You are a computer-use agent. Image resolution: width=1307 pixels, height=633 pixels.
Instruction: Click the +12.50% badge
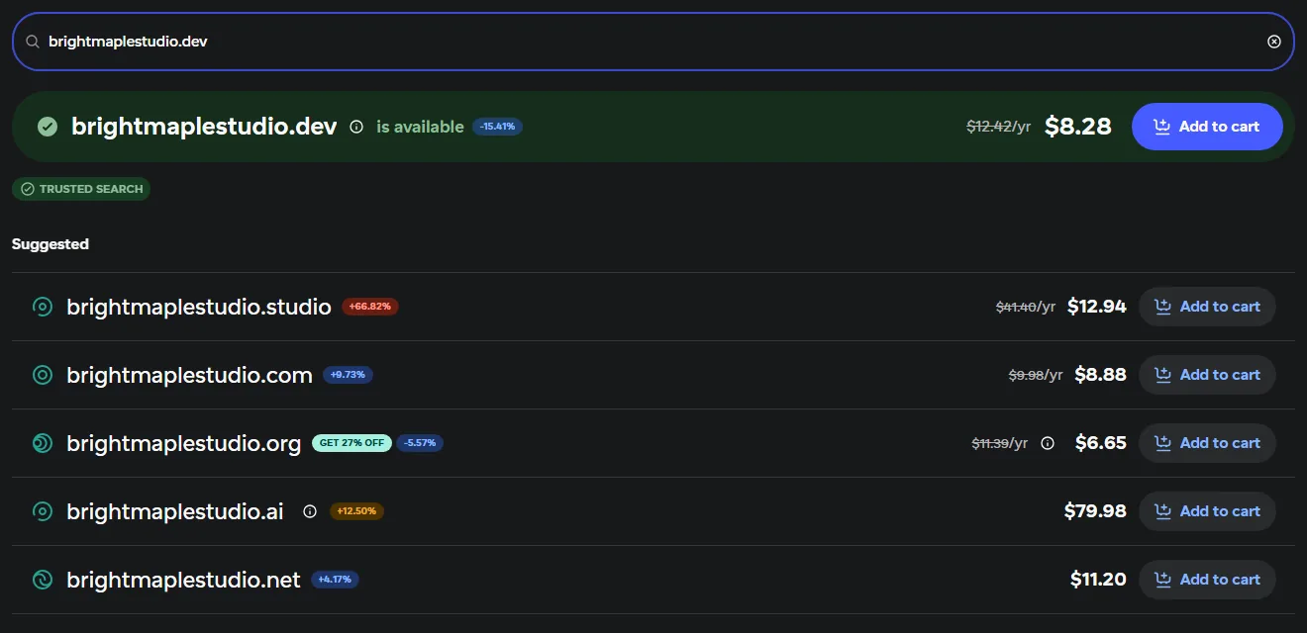[356, 511]
